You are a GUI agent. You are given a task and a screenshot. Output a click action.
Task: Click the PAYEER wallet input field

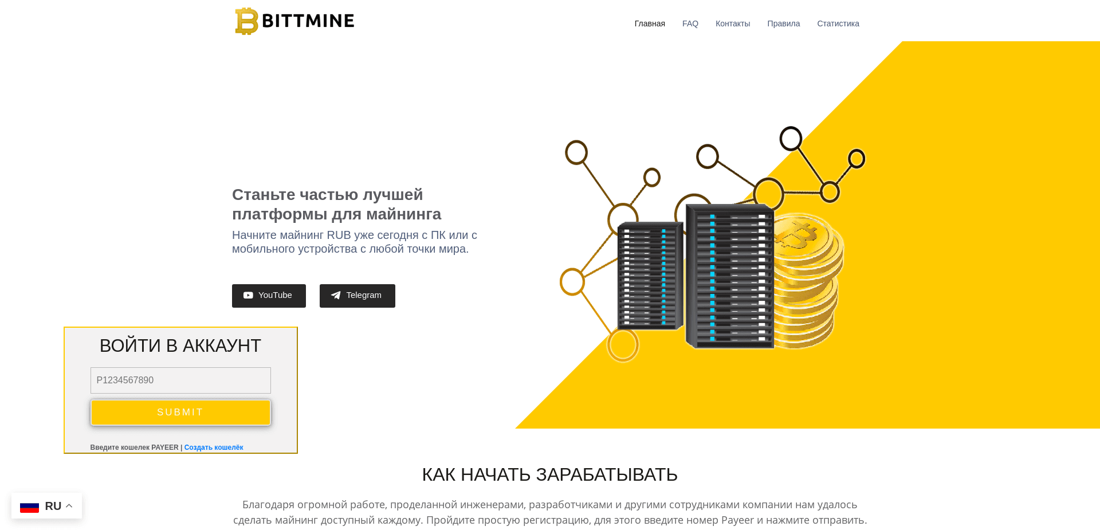tap(180, 380)
